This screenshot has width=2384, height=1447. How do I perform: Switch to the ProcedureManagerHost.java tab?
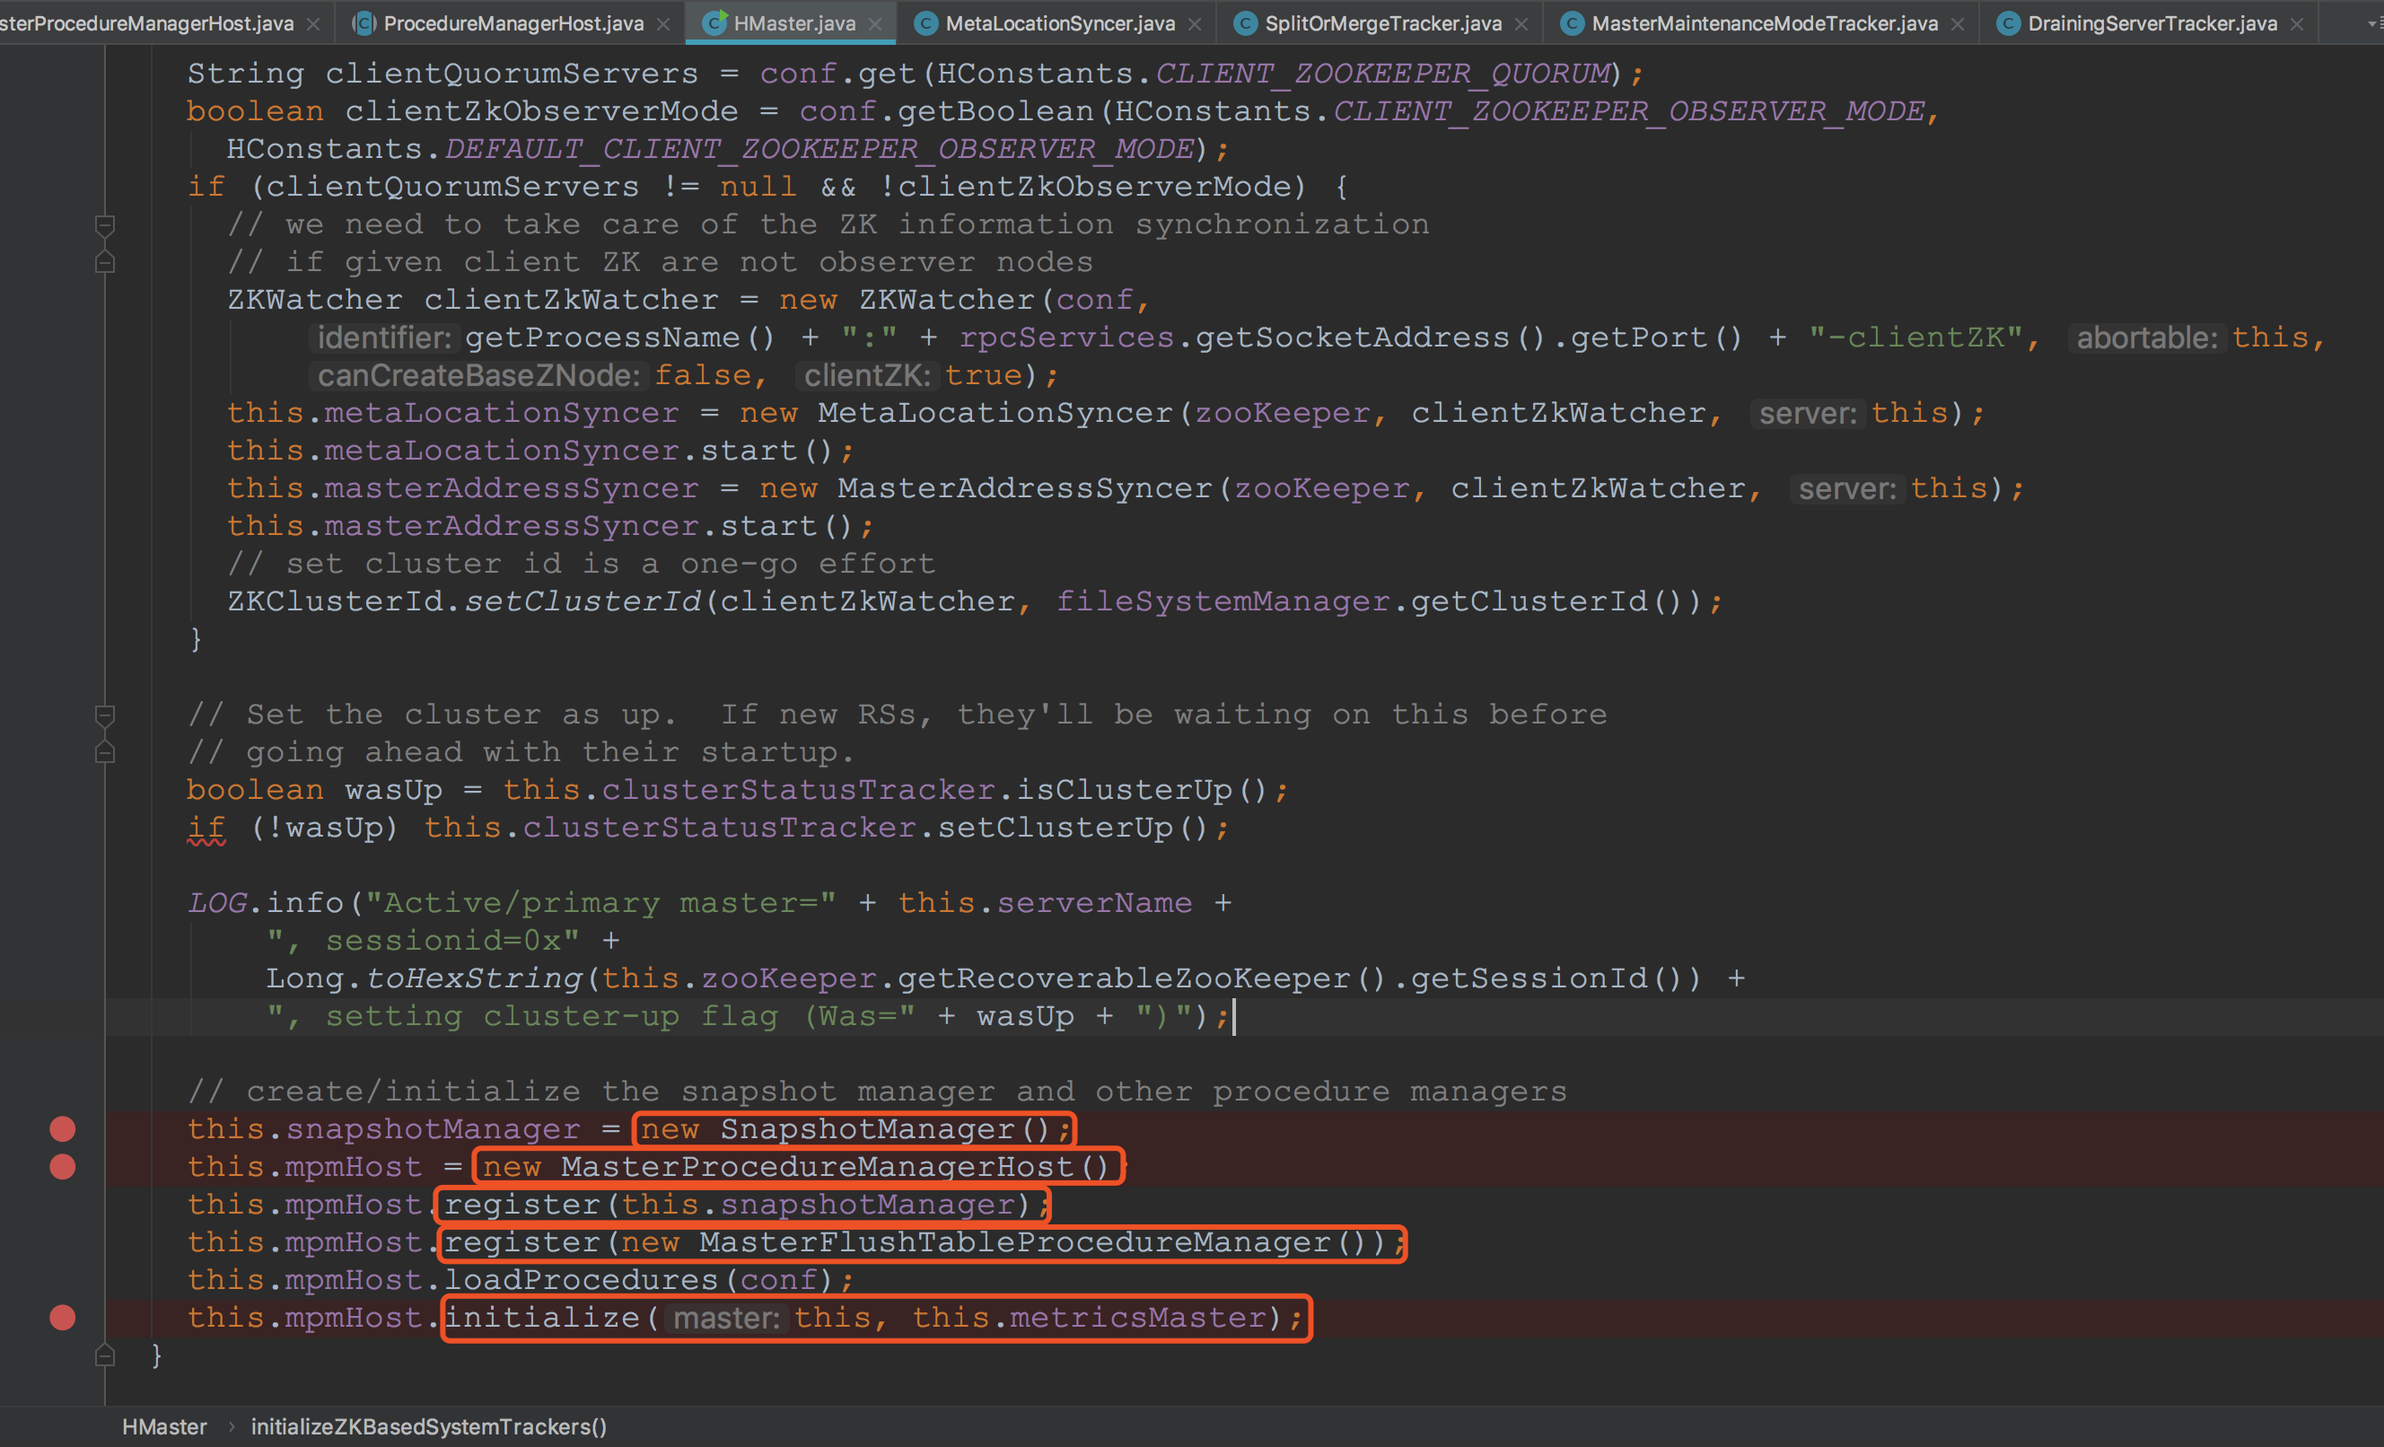513,23
